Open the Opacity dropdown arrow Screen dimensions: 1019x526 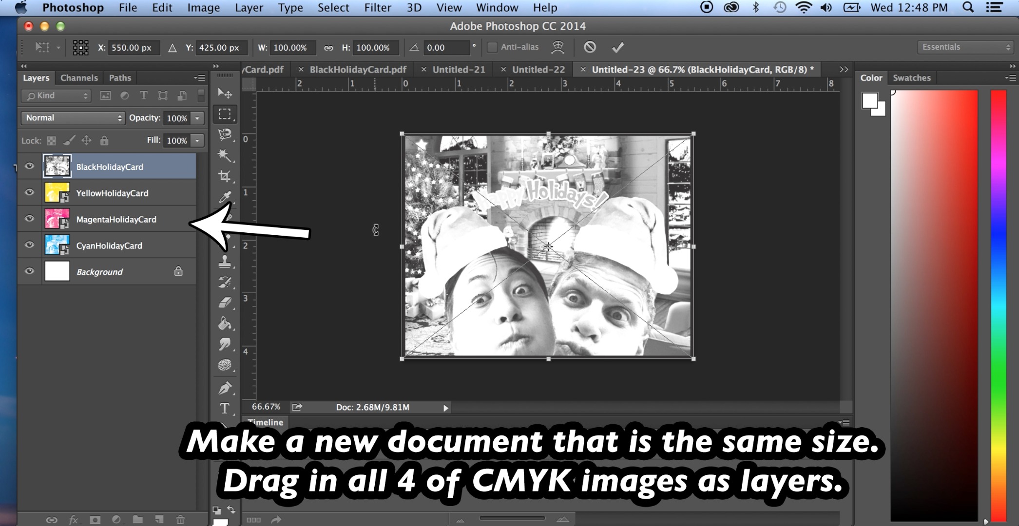[197, 118]
